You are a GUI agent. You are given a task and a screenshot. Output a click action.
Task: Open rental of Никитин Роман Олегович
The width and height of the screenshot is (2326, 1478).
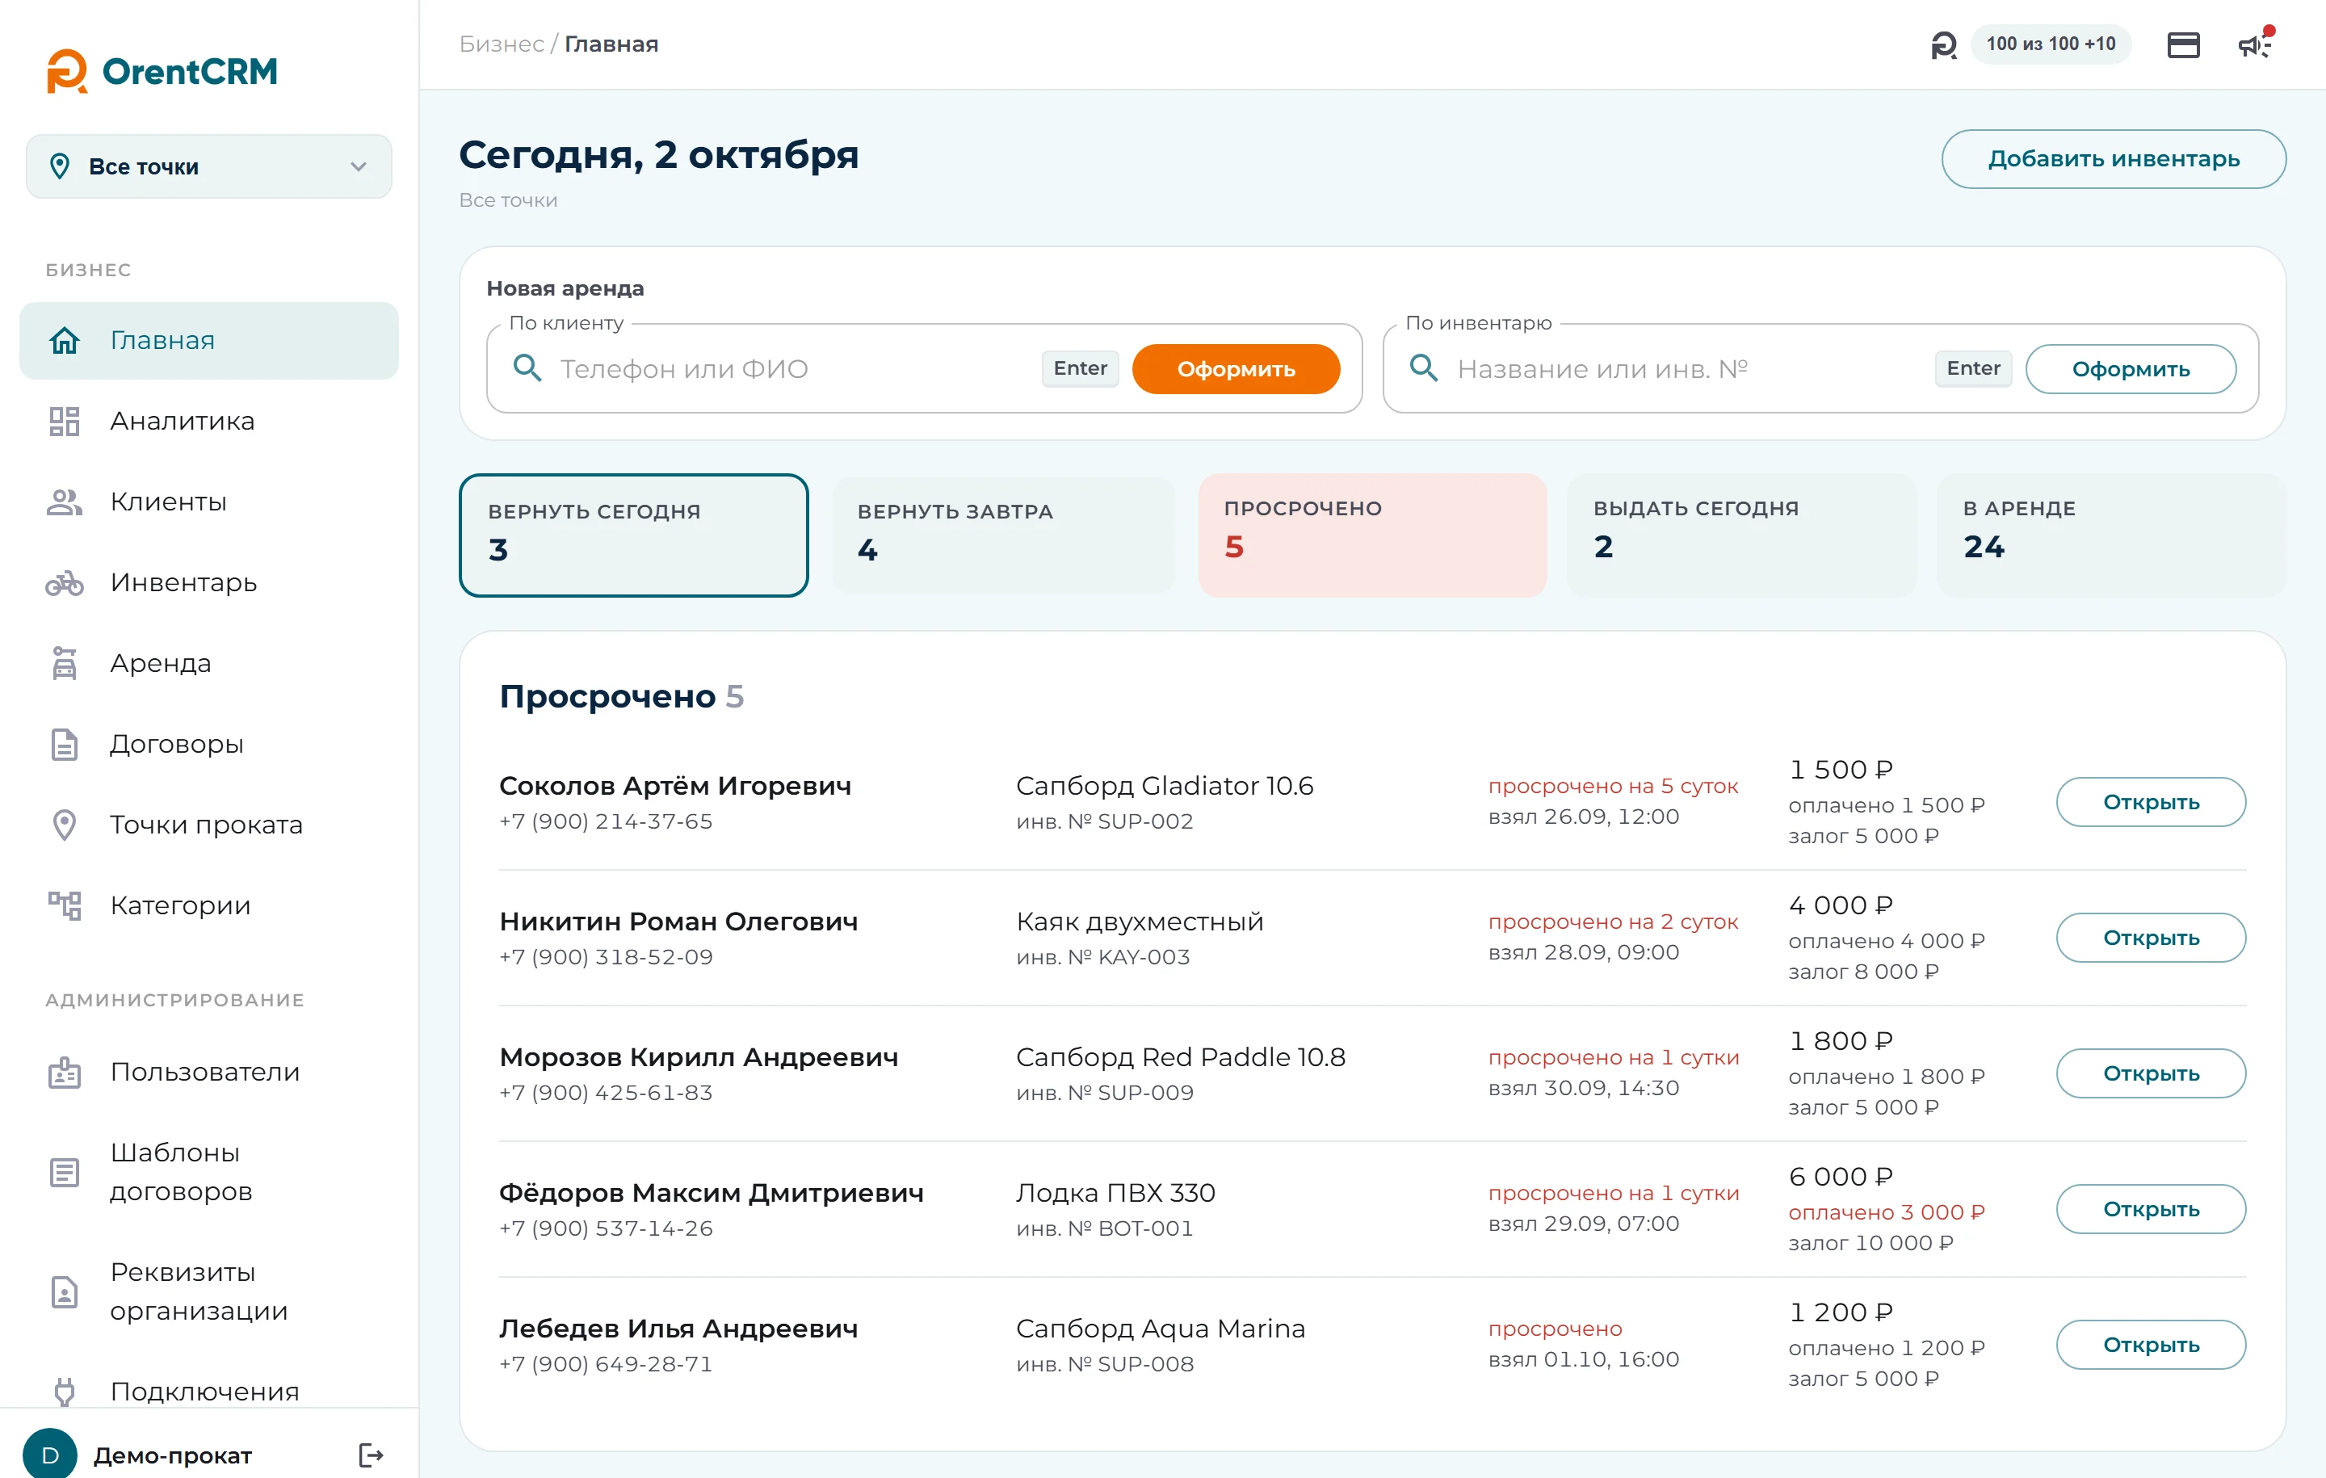pyautogui.click(x=2152, y=938)
